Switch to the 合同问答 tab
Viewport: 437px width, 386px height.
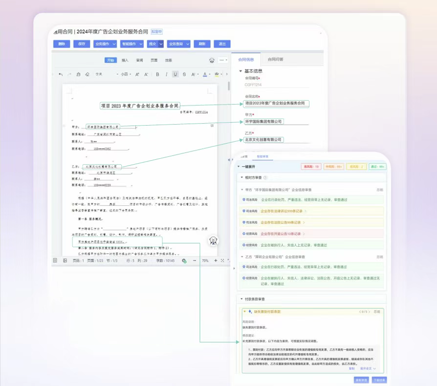pyautogui.click(x=275, y=59)
